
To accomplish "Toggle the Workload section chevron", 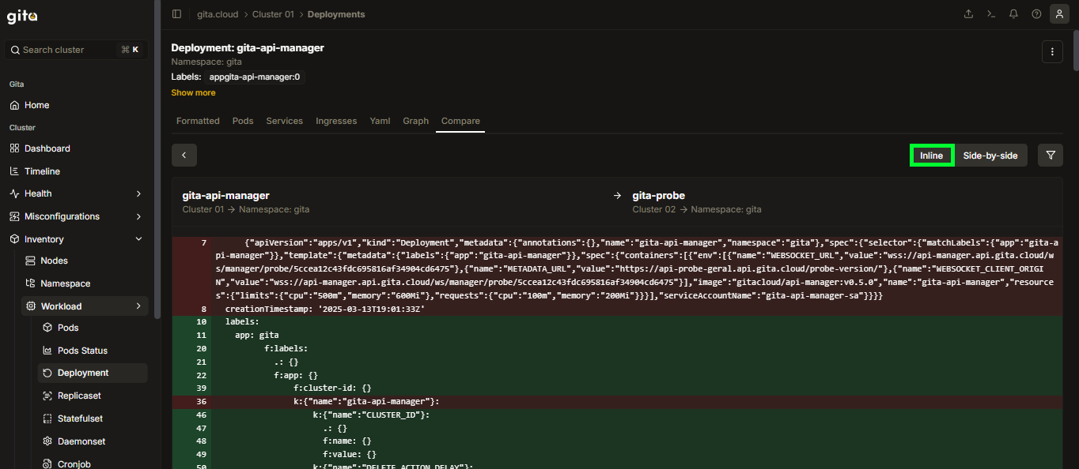I will click(x=138, y=306).
